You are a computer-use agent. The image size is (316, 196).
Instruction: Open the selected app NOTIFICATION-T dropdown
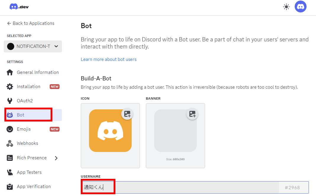point(33,46)
